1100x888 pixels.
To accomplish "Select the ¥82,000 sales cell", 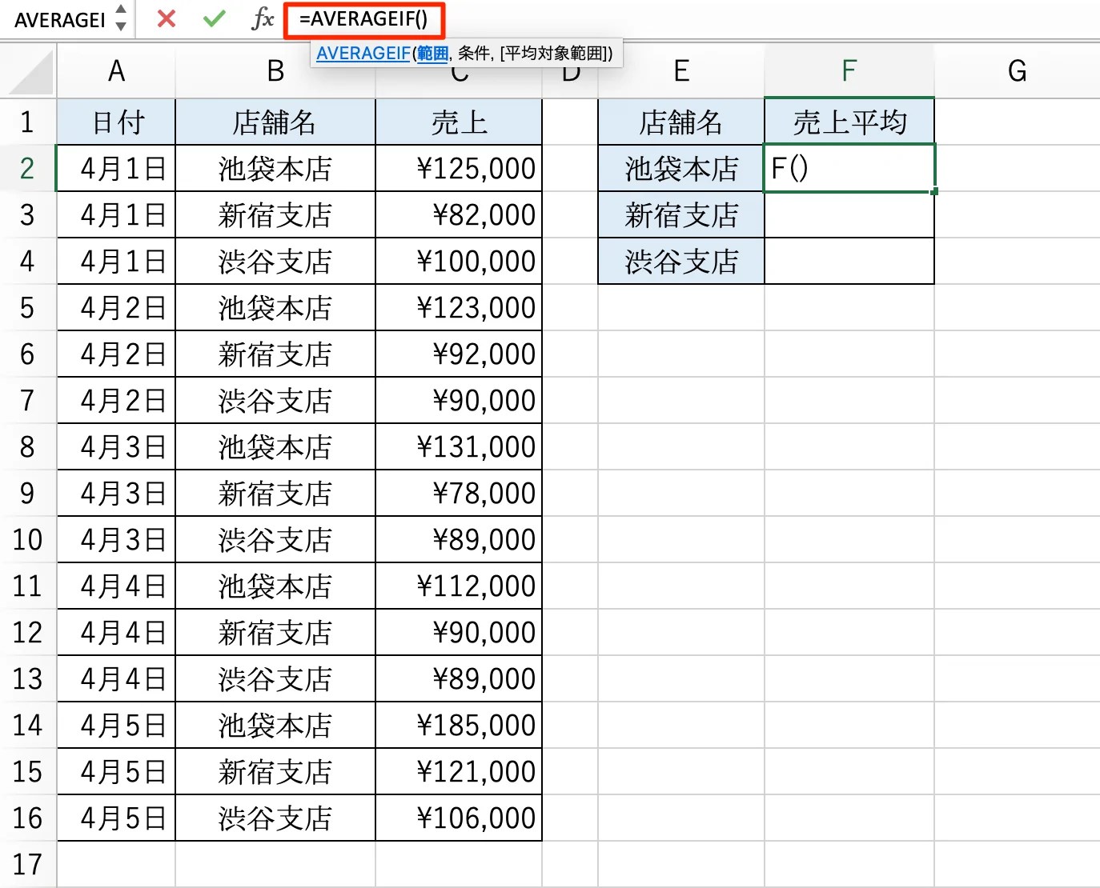I will [459, 215].
